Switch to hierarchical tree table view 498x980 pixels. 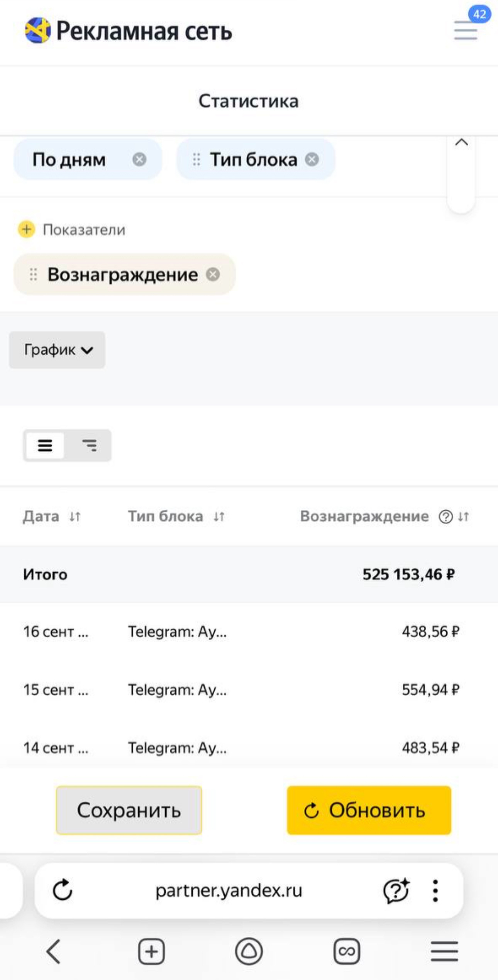90,445
